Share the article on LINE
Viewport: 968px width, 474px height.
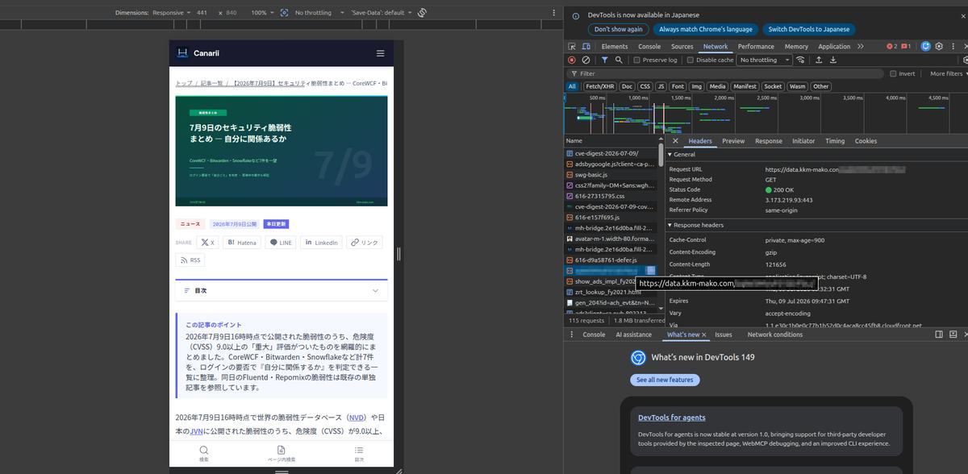tap(281, 242)
